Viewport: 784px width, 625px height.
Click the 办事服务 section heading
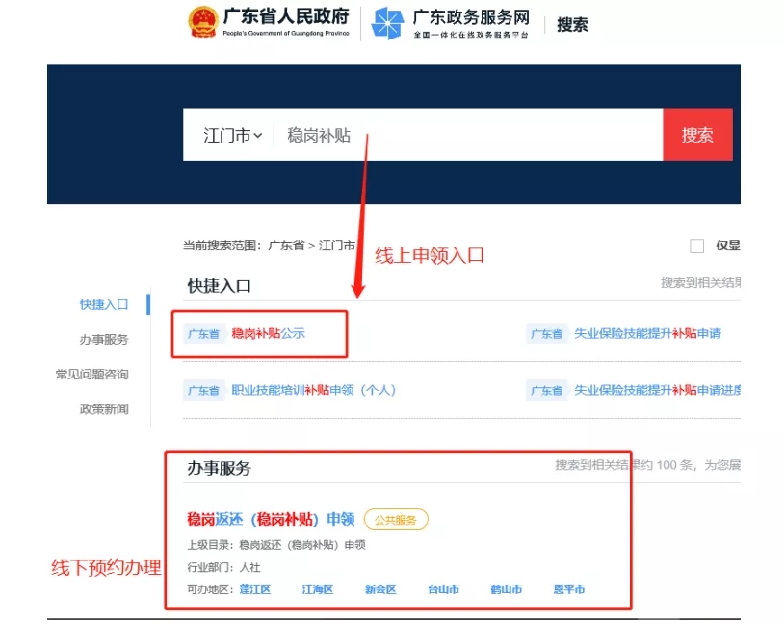pyautogui.click(x=219, y=468)
